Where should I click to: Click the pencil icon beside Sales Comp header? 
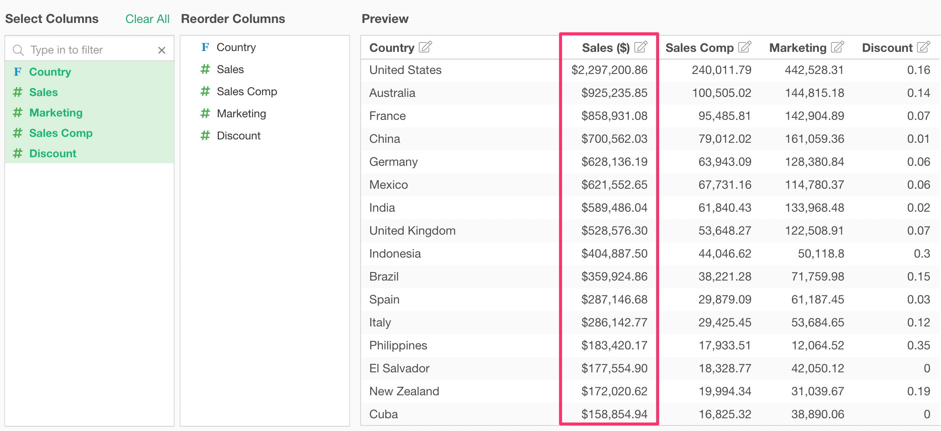pos(745,47)
